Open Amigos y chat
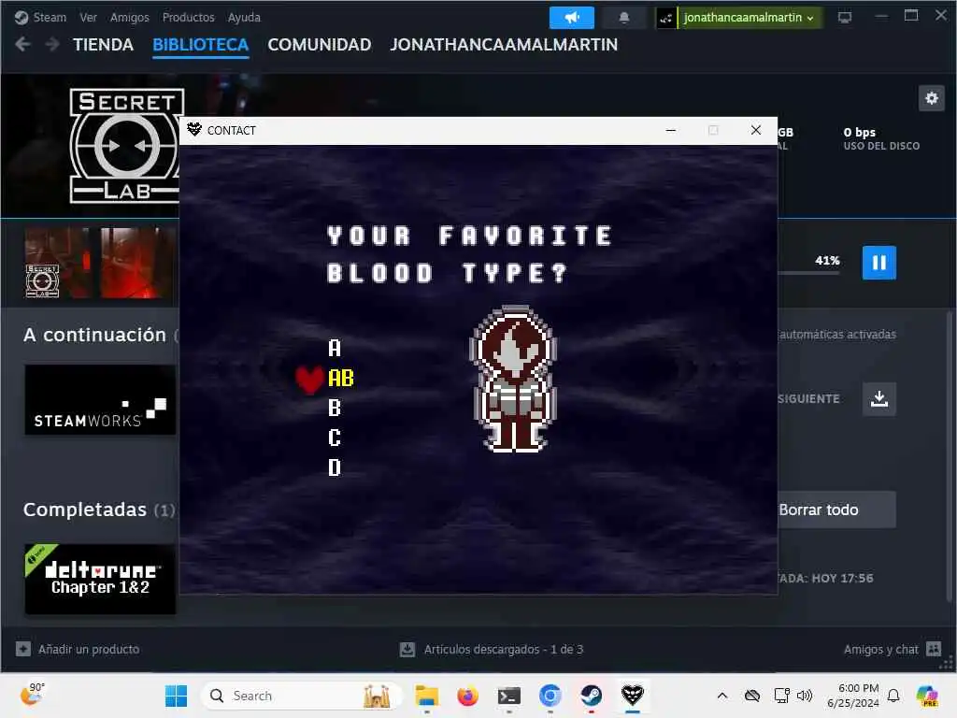The width and height of the screenshot is (957, 718). (x=893, y=649)
